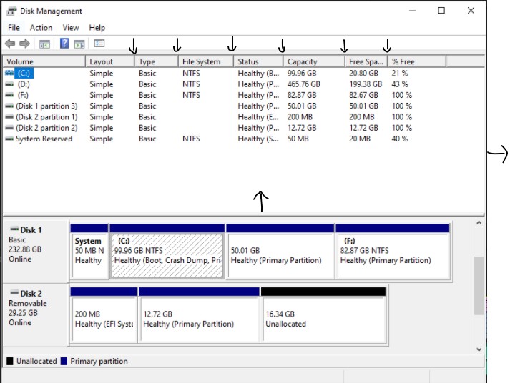Image resolution: width=510 pixels, height=383 pixels.
Task: Click the (F:) volume drive icon in list
Action: tap(9, 95)
